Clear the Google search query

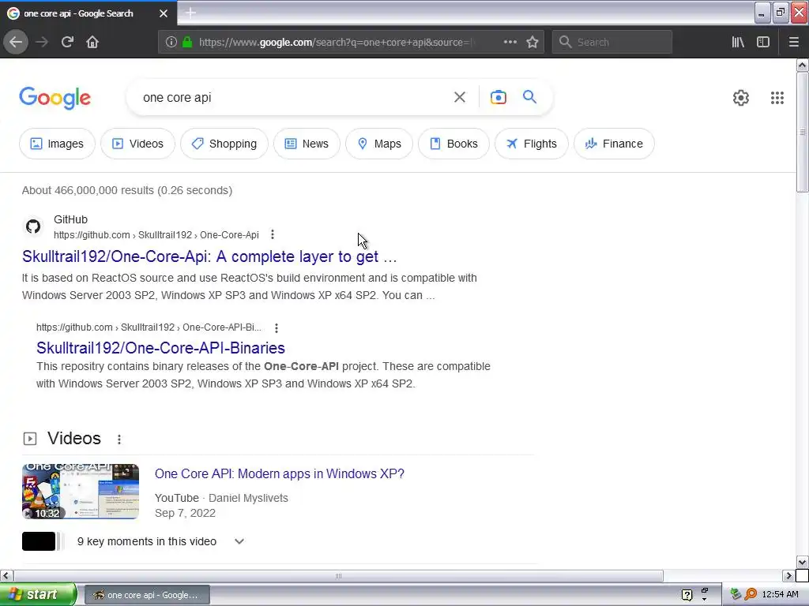click(x=459, y=97)
